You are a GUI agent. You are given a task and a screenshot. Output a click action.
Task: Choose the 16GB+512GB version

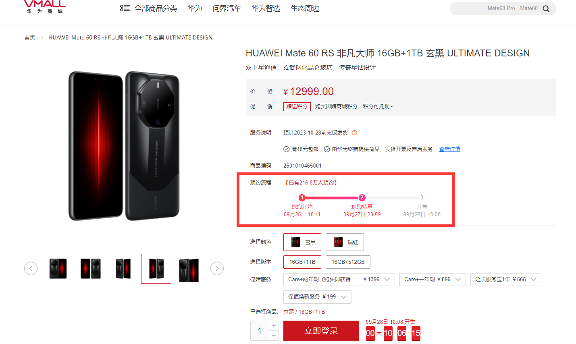[348, 262]
